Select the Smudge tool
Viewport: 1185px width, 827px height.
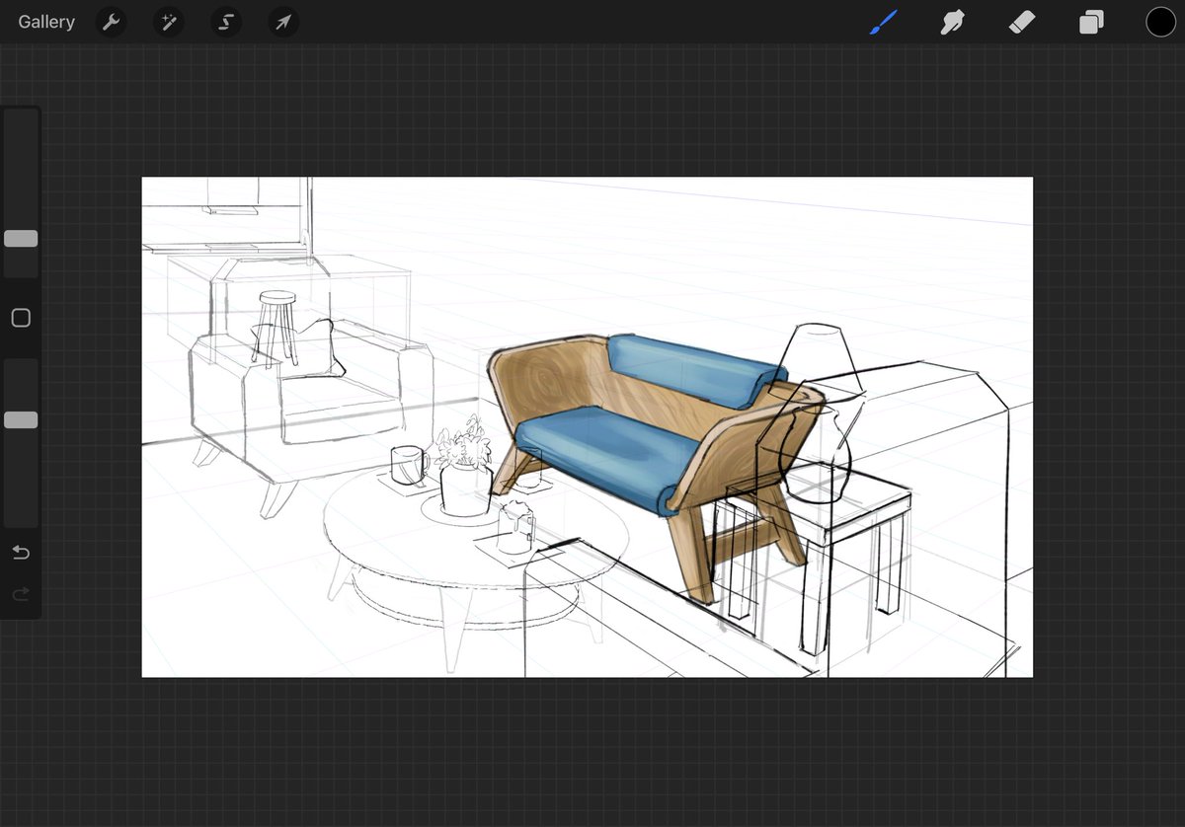(x=952, y=22)
